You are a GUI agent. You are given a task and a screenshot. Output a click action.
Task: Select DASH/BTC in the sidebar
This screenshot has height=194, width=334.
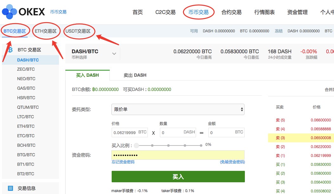30,60
